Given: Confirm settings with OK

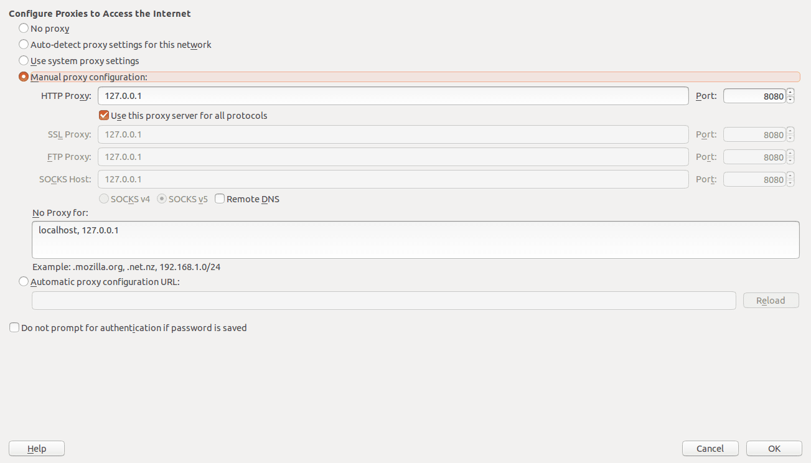Looking at the screenshot, I should (774, 448).
